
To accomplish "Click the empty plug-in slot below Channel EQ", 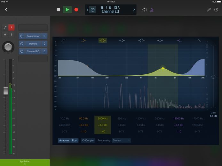I will [x=33, y=59].
